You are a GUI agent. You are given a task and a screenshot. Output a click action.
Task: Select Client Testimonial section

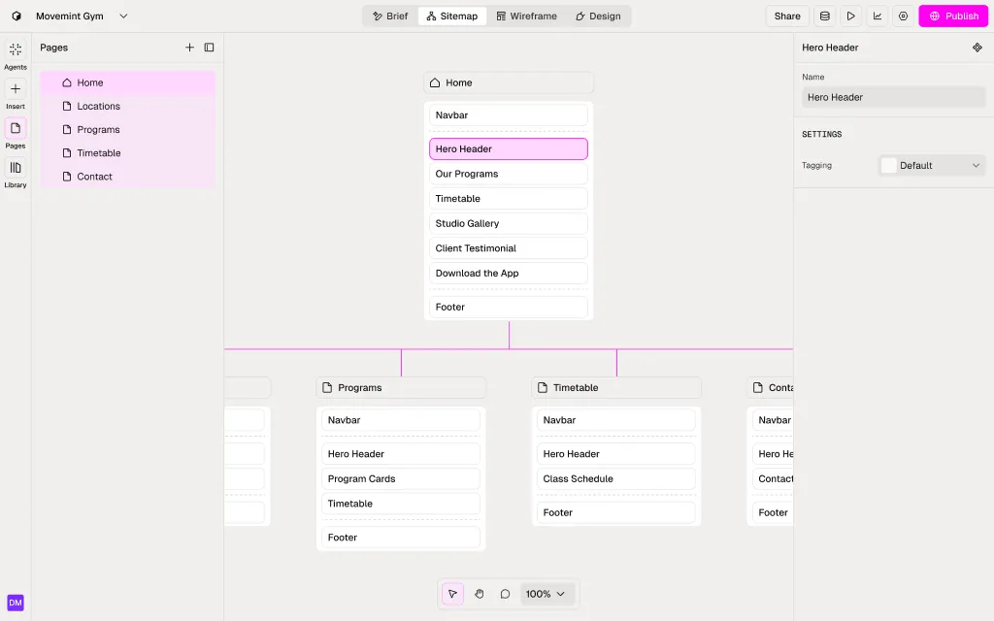point(509,247)
